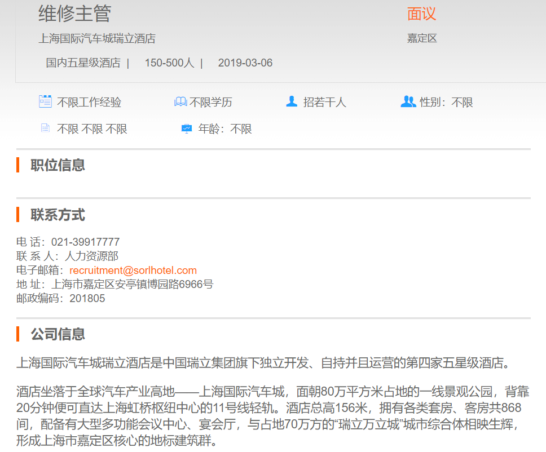Open the recruitment@sorlhotel.com email link
The width and height of the screenshot is (546, 452).
click(x=133, y=271)
